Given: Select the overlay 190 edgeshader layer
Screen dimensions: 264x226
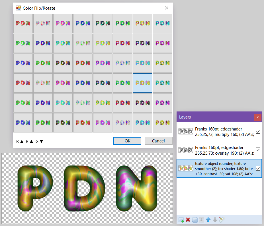Looking at the screenshot, I should (x=219, y=150).
